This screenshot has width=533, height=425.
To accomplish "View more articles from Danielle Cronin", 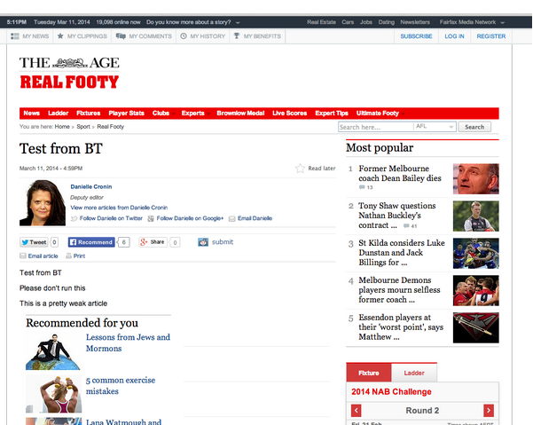I will click(x=119, y=208).
